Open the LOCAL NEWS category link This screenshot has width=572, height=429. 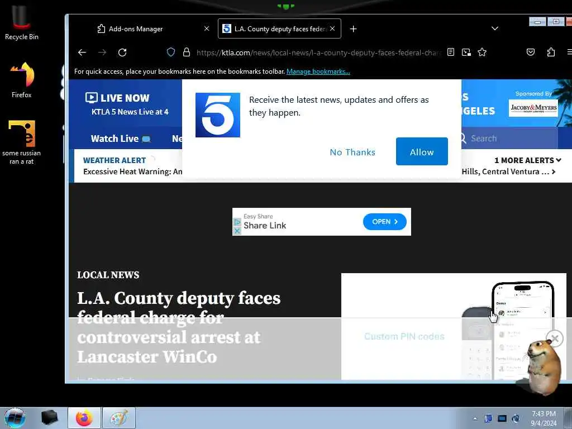pos(108,275)
